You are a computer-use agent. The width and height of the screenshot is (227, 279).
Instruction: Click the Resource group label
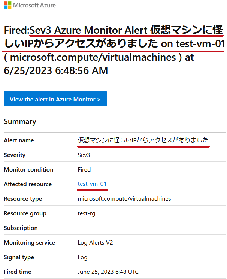click(x=25, y=213)
